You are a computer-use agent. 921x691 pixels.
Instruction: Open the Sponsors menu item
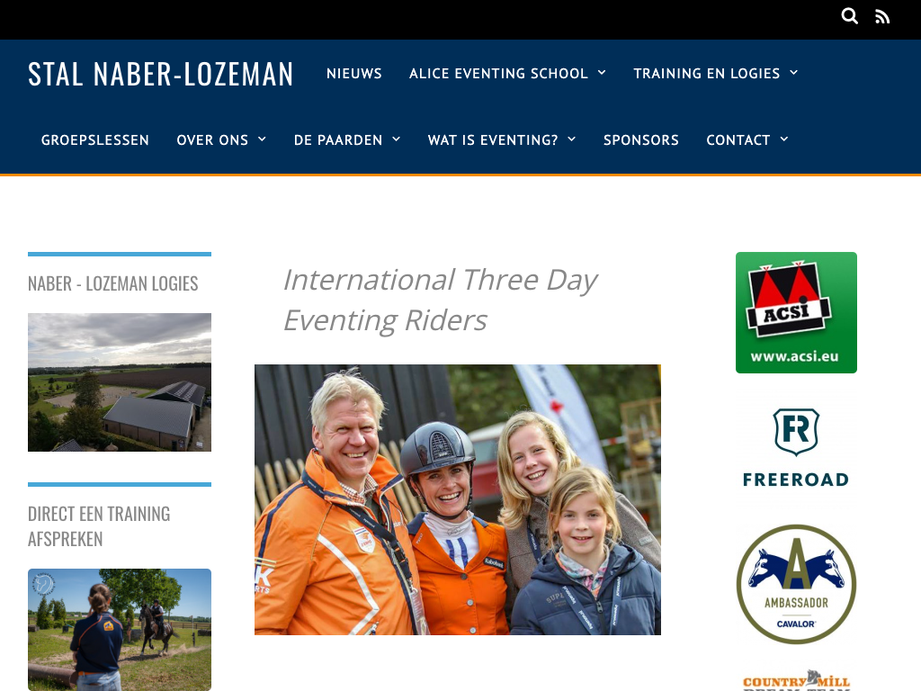tap(640, 139)
